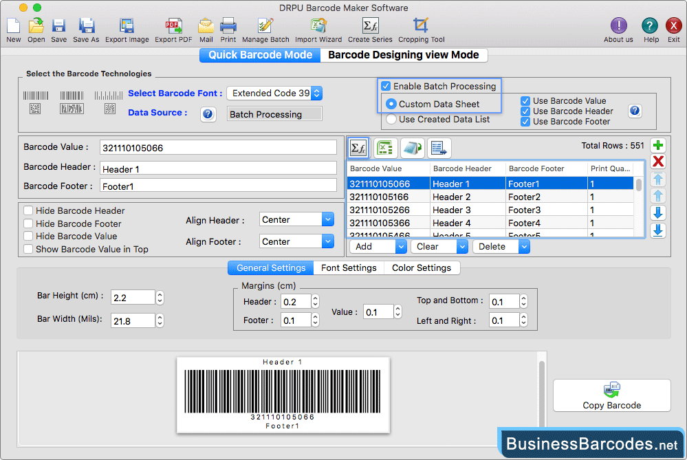
Task: Click the series formula icon above table
Action: point(358,148)
